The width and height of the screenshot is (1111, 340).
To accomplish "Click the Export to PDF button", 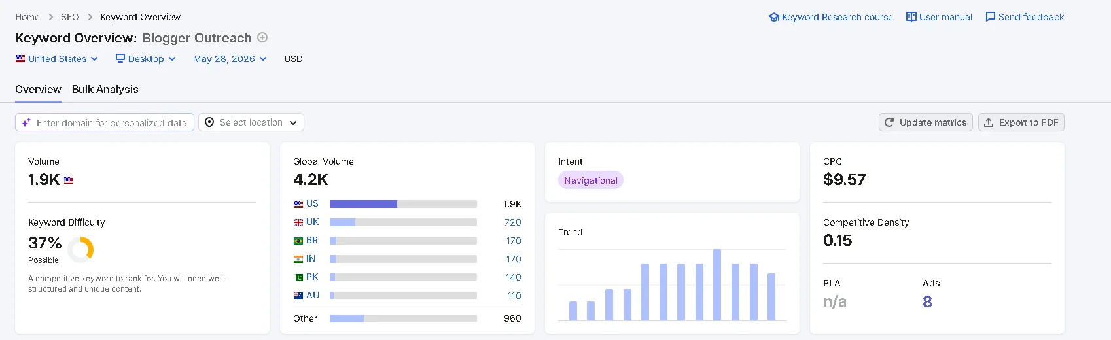I will (1021, 122).
